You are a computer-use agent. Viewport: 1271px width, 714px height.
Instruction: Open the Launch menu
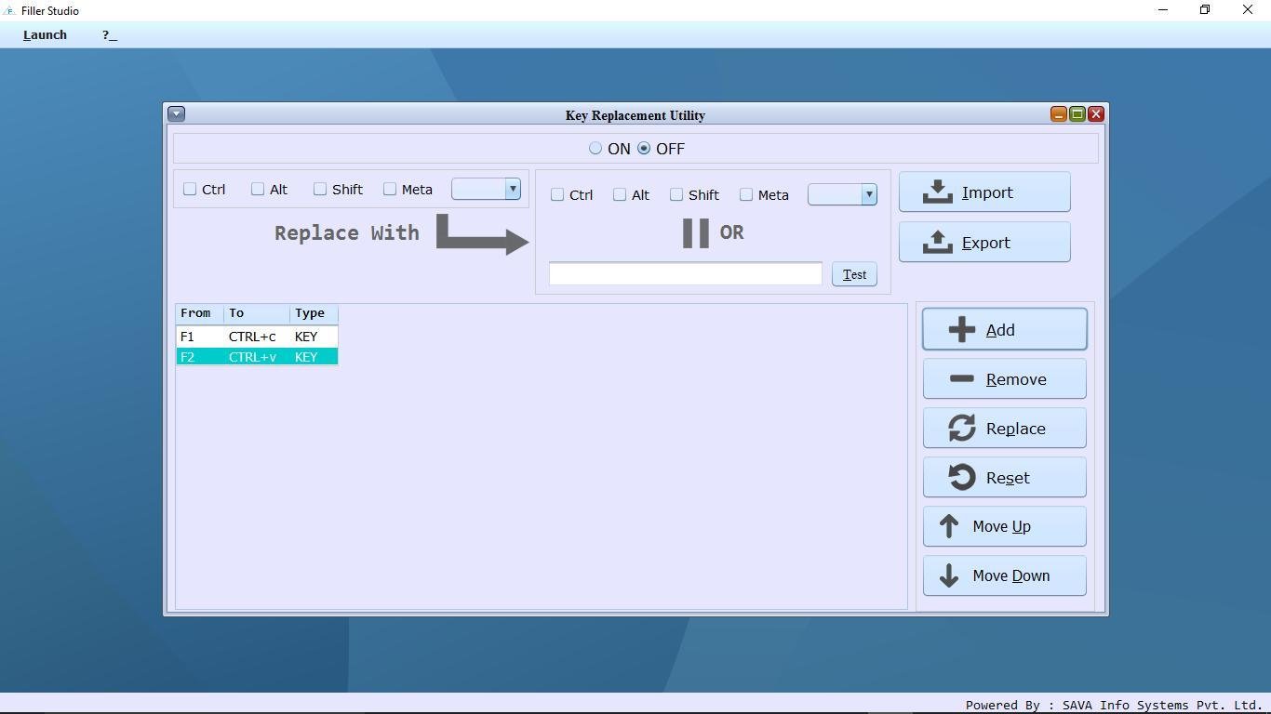click(45, 34)
